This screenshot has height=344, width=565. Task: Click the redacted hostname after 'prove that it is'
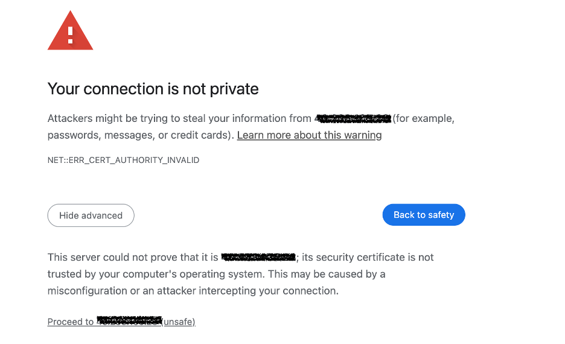tap(258, 257)
